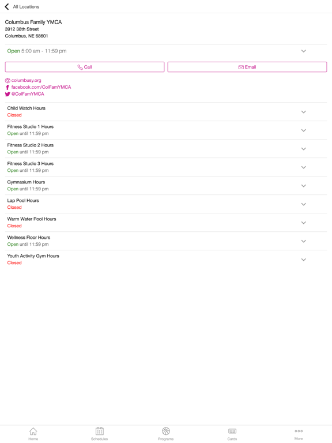Tap 'Wellness Floor Hours' label
Viewport: 332px width, 443px height.
tap(29, 238)
